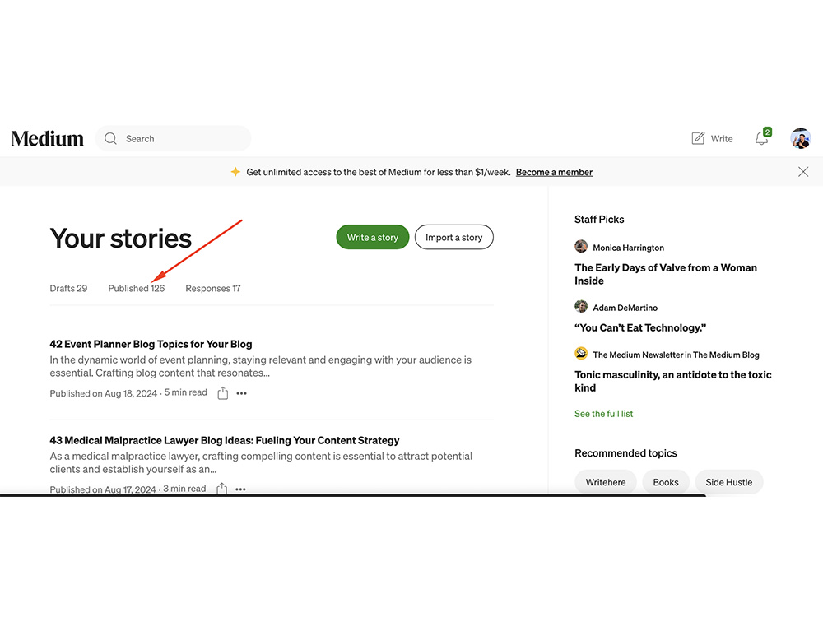Open story 43 Medical Malpractice Lawyer Blog Ideas
This screenshot has height=617, width=823.
point(225,440)
